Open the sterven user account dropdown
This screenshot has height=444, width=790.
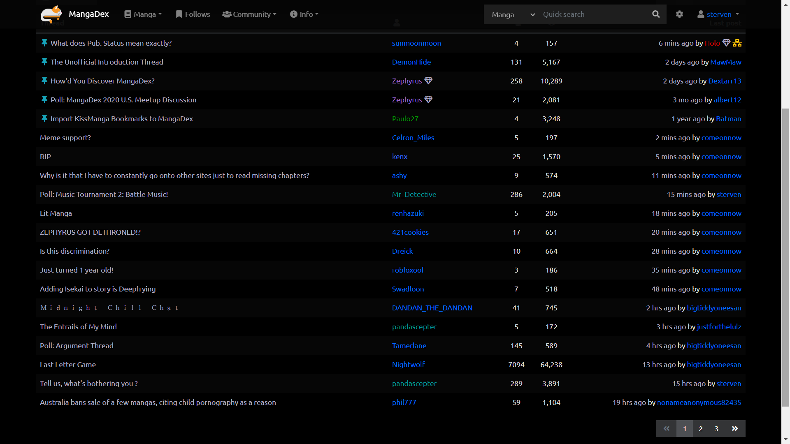point(718,14)
